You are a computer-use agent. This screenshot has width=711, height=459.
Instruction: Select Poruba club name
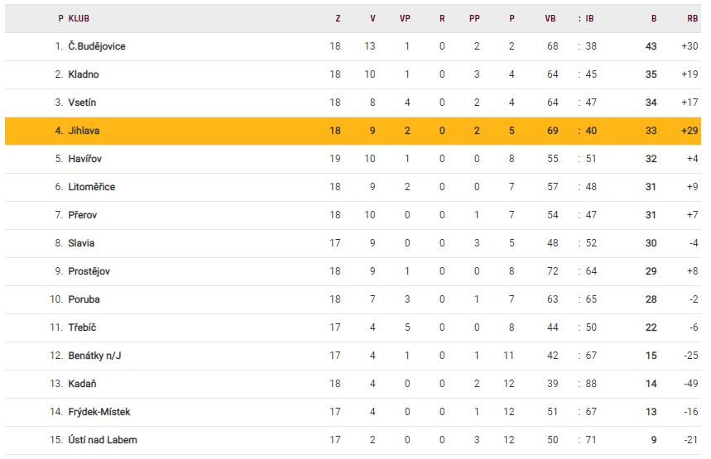click(84, 299)
